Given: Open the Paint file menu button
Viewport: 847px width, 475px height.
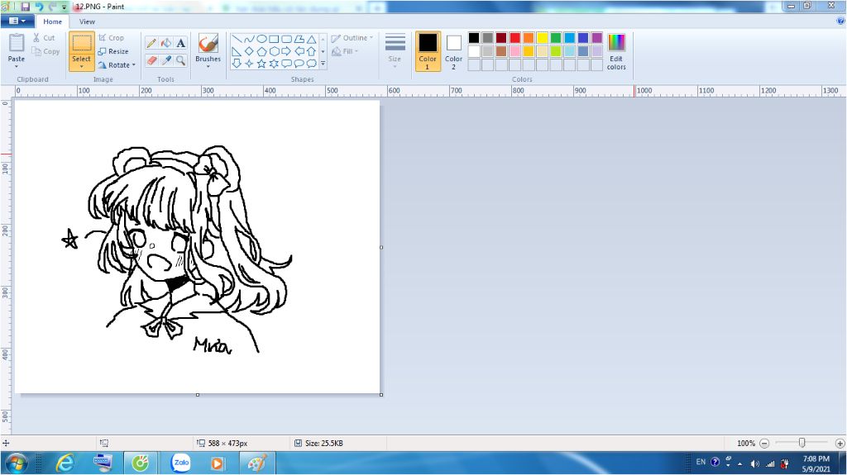Looking at the screenshot, I should (17, 21).
